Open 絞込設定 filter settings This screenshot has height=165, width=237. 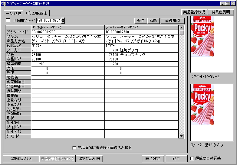click(153, 159)
